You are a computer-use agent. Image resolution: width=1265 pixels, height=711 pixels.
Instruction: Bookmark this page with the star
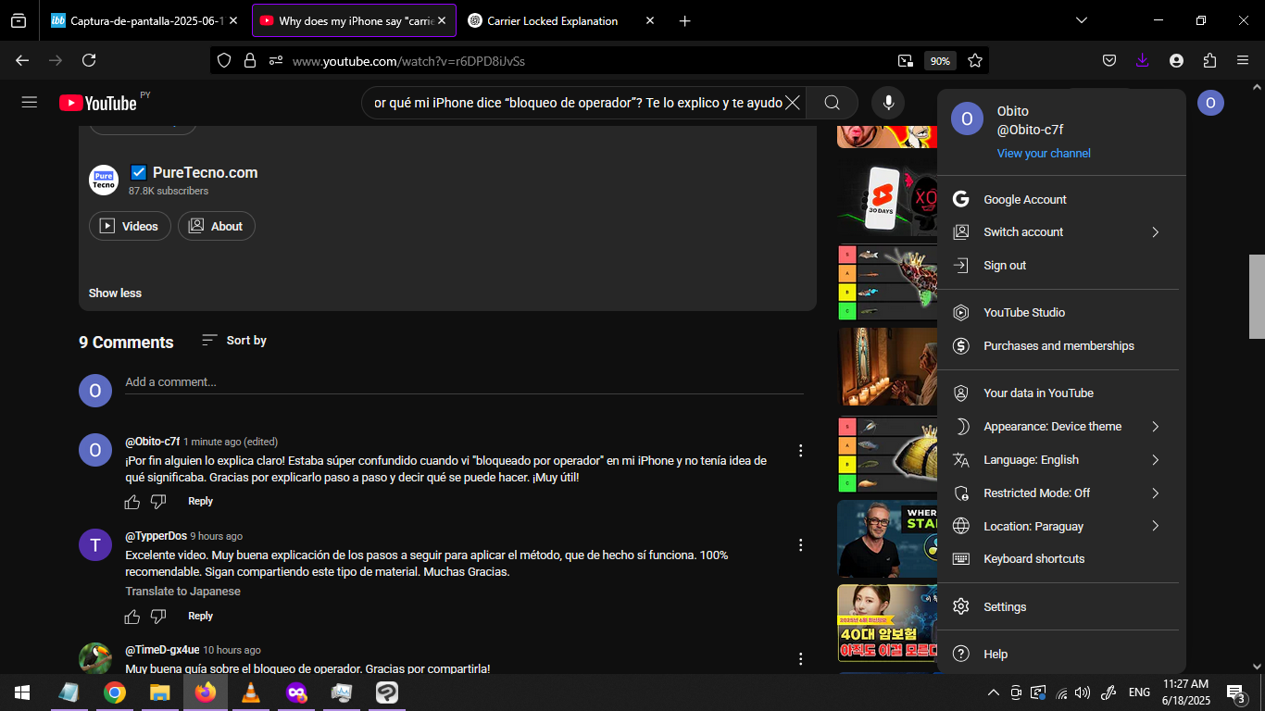(975, 60)
